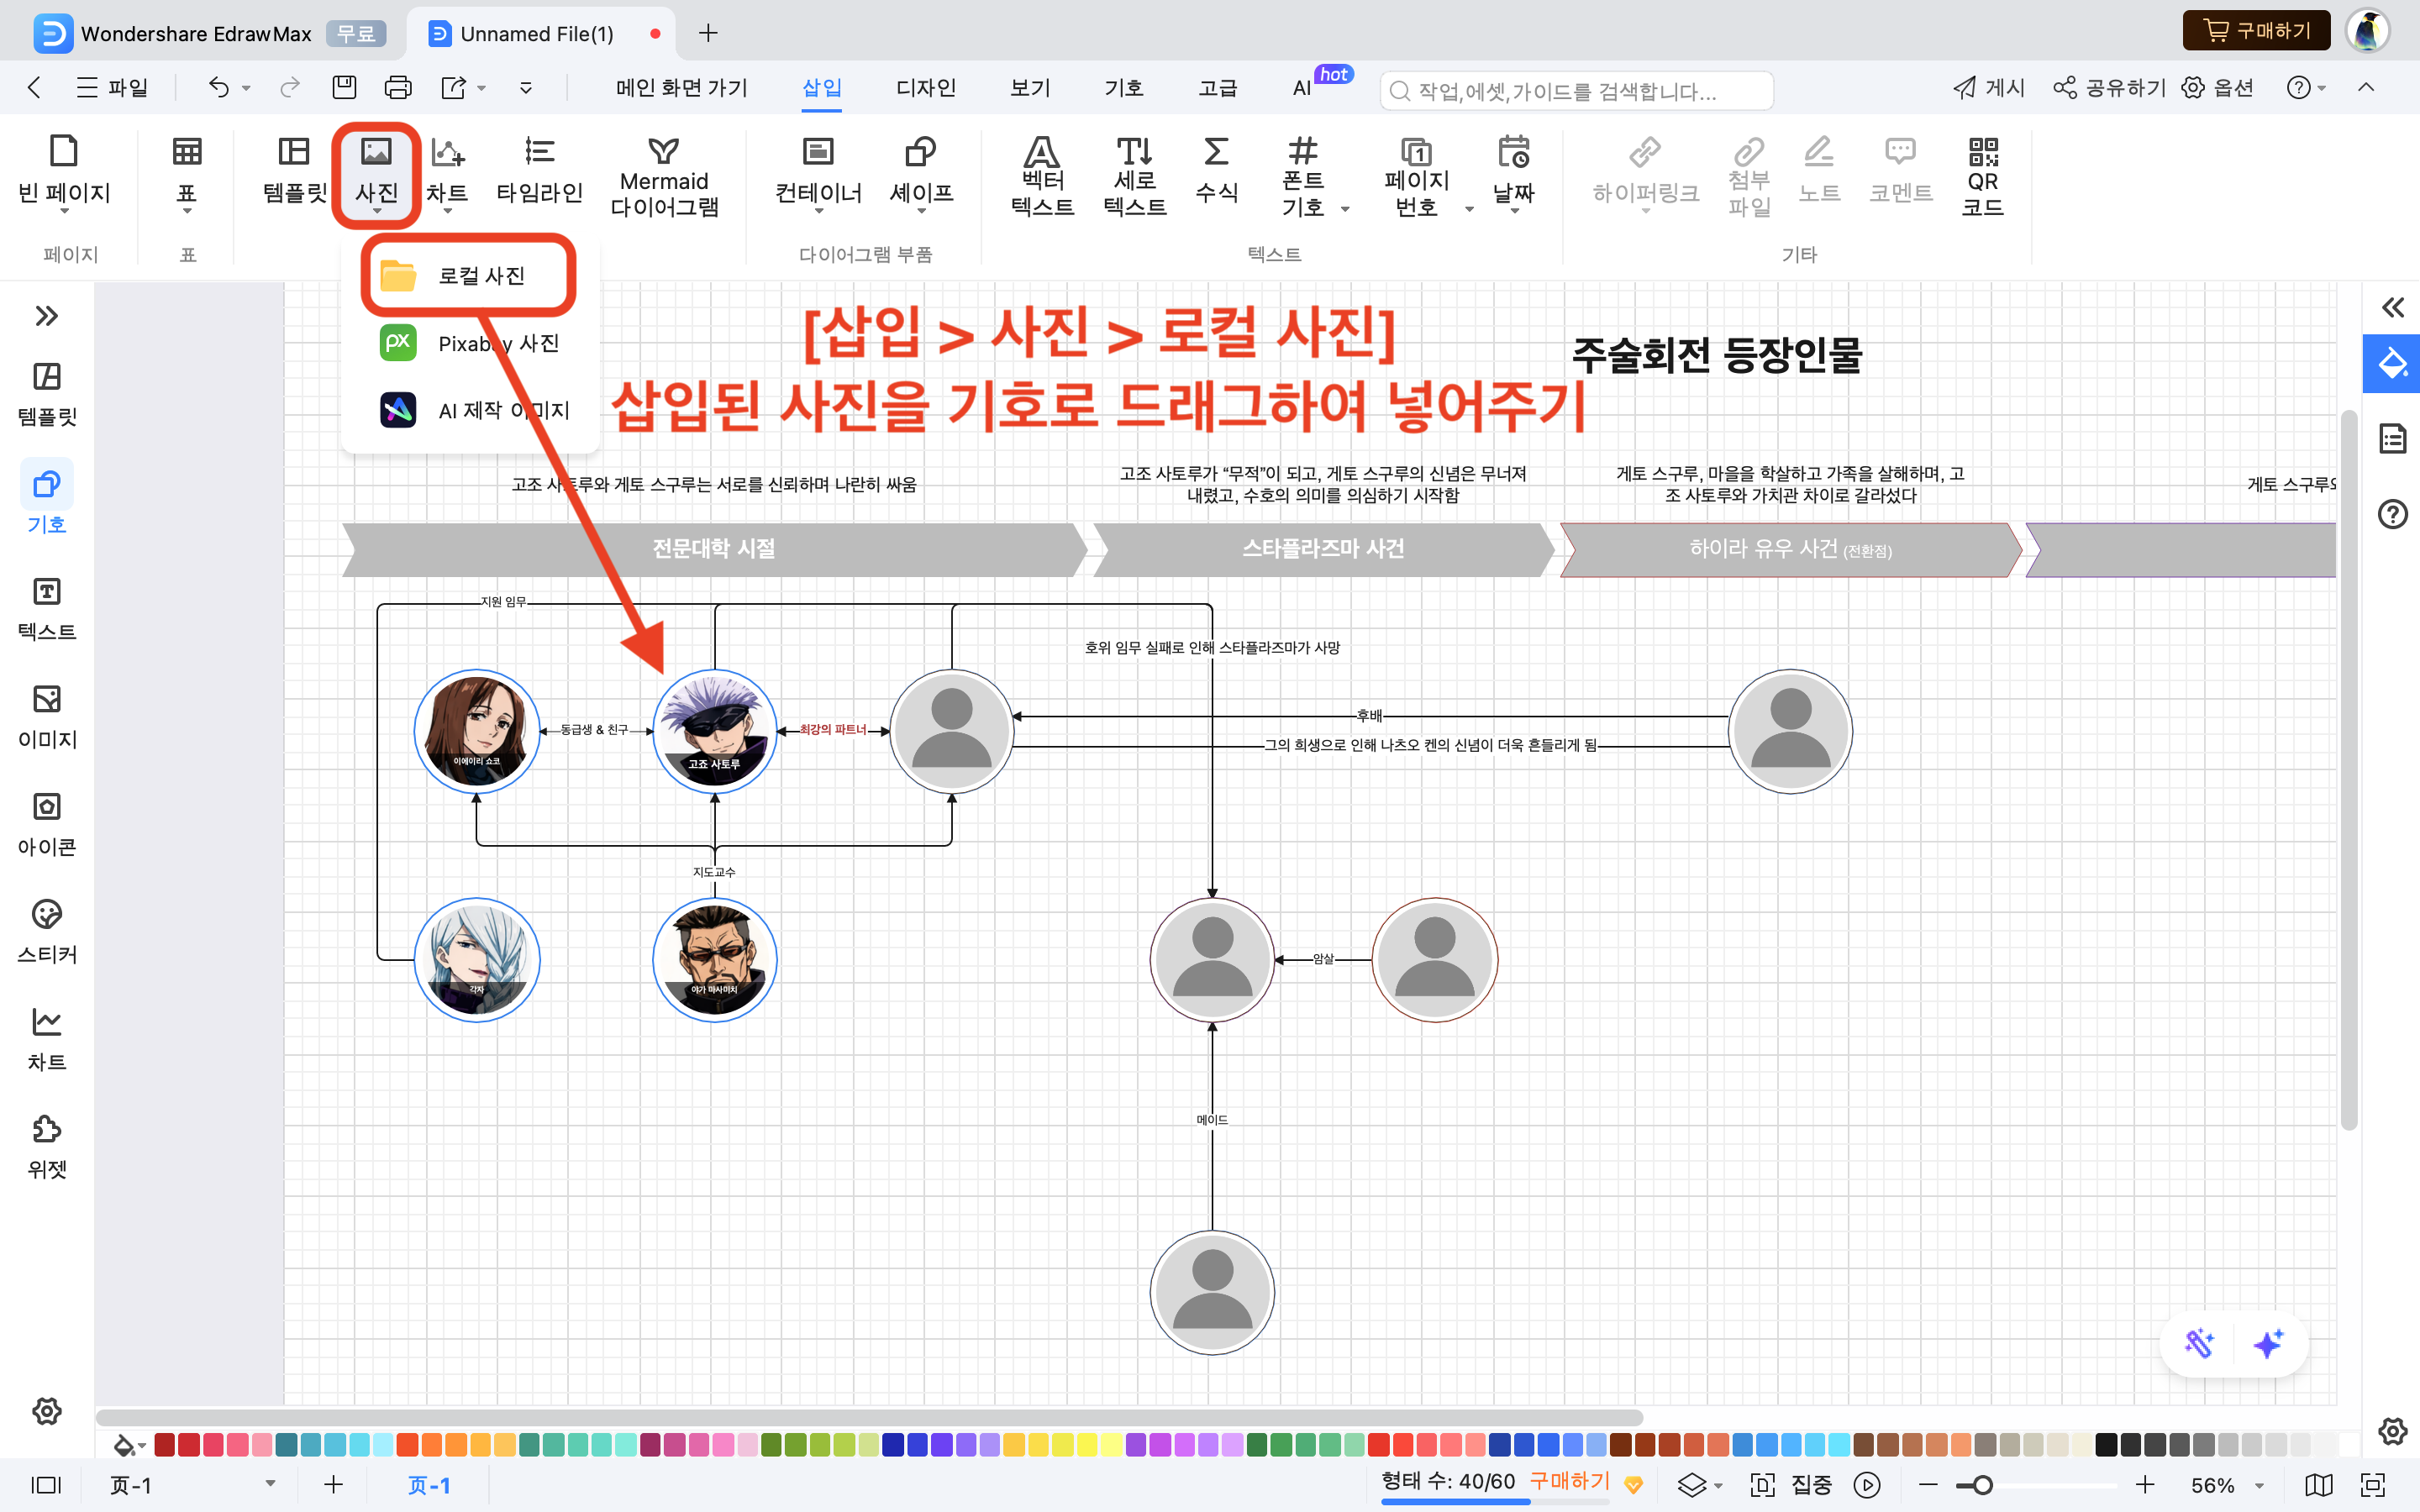Click the purchase (구매하기) button at top right
The image size is (2420, 1512).
(x=2256, y=31)
